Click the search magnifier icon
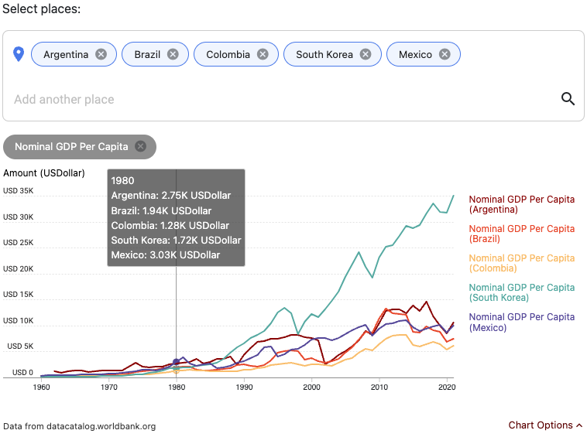The height and width of the screenshot is (437, 587). pyautogui.click(x=568, y=99)
